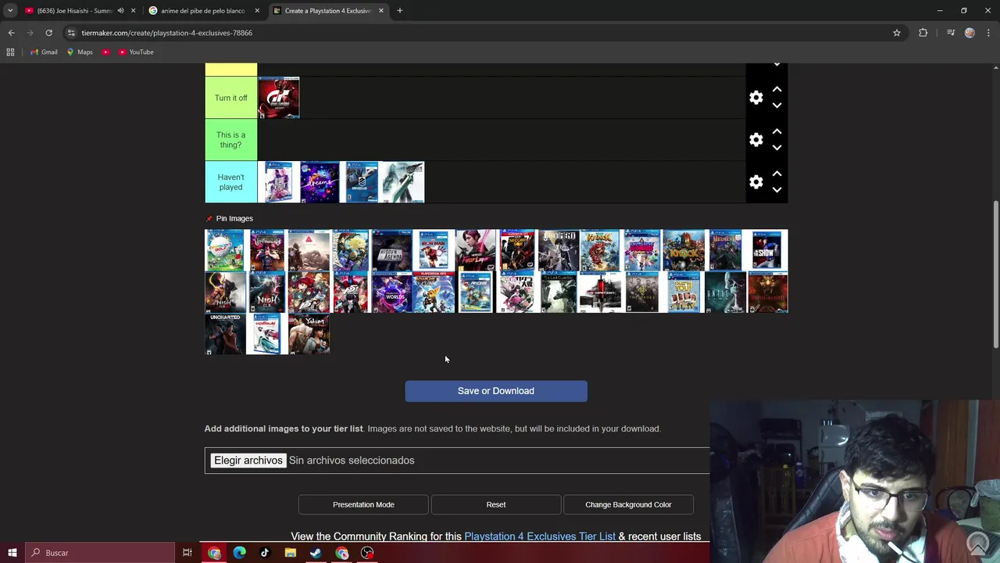
Task: Move Turn off tier down with arrow
Action: click(x=777, y=106)
